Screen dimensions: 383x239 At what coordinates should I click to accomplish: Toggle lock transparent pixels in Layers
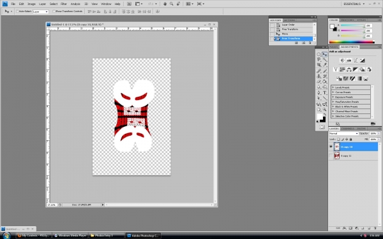338,139
